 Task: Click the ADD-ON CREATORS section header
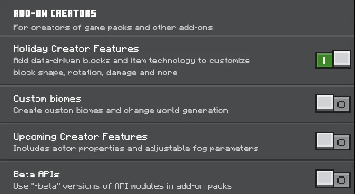pos(55,13)
